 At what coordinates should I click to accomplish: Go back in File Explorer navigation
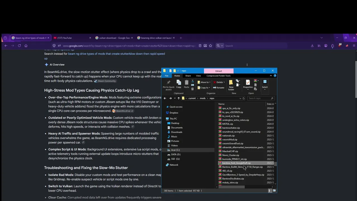click(165, 98)
